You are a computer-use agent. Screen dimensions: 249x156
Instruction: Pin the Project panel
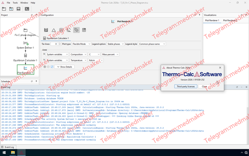click(36, 15)
